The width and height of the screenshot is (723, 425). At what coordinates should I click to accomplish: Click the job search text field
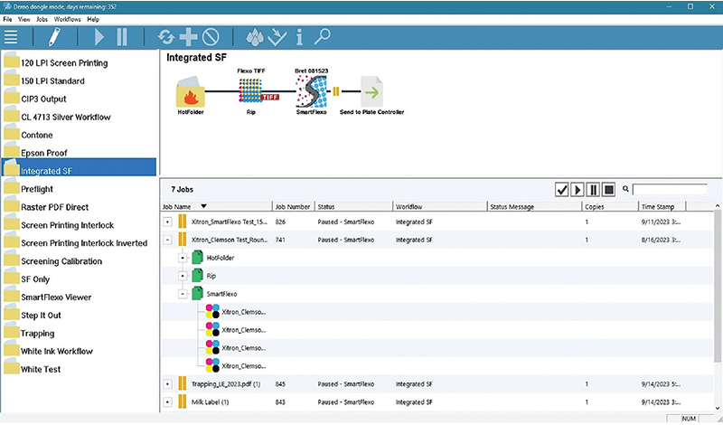[x=670, y=189]
